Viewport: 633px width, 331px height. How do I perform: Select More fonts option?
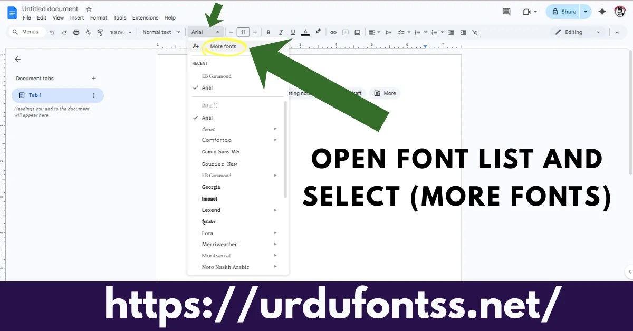[223, 46]
